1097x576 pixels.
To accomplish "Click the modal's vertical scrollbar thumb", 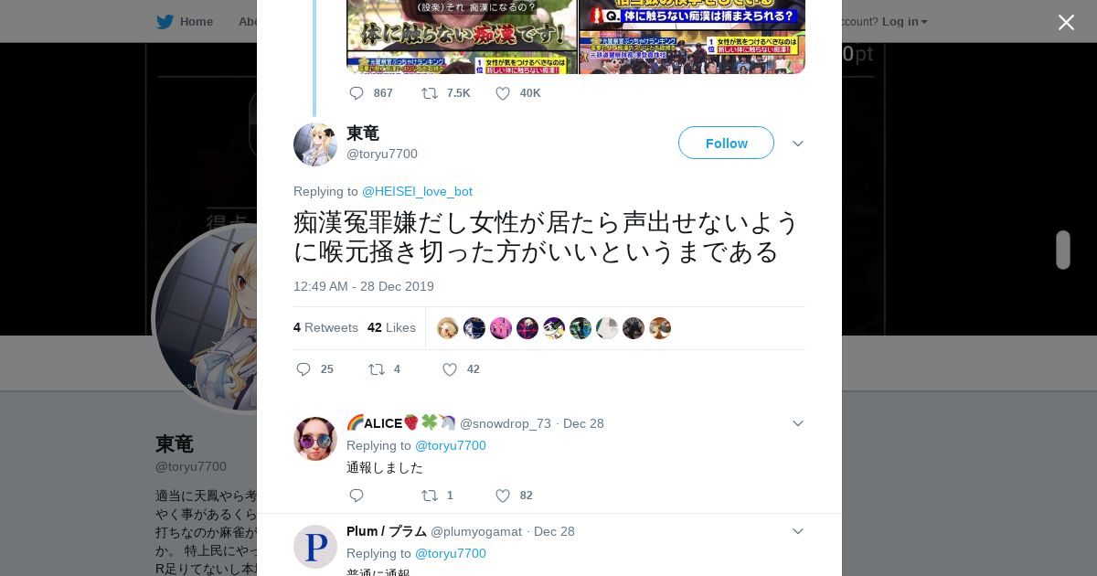I will point(1063,250).
